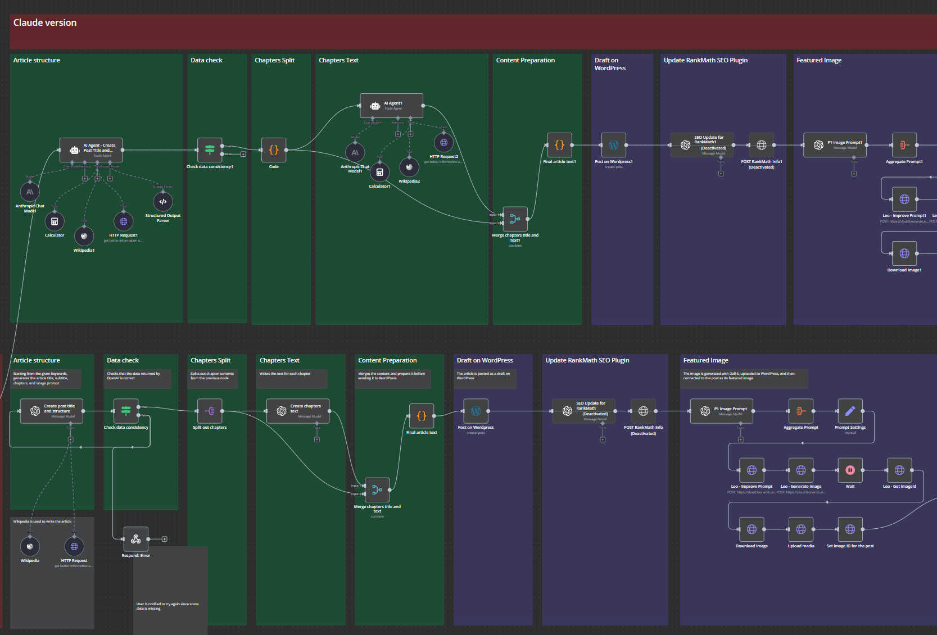Select Set image ID for the post node
The image size is (937, 635).
[x=850, y=529]
